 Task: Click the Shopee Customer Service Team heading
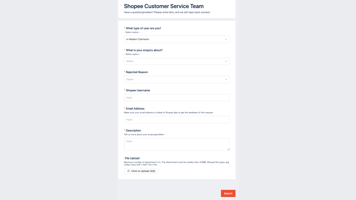tap(164, 6)
